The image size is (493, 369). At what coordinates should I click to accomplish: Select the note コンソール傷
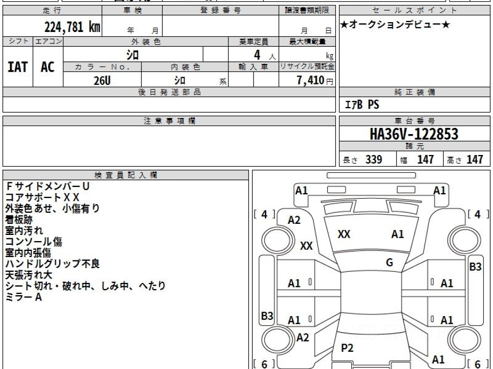[x=34, y=241]
